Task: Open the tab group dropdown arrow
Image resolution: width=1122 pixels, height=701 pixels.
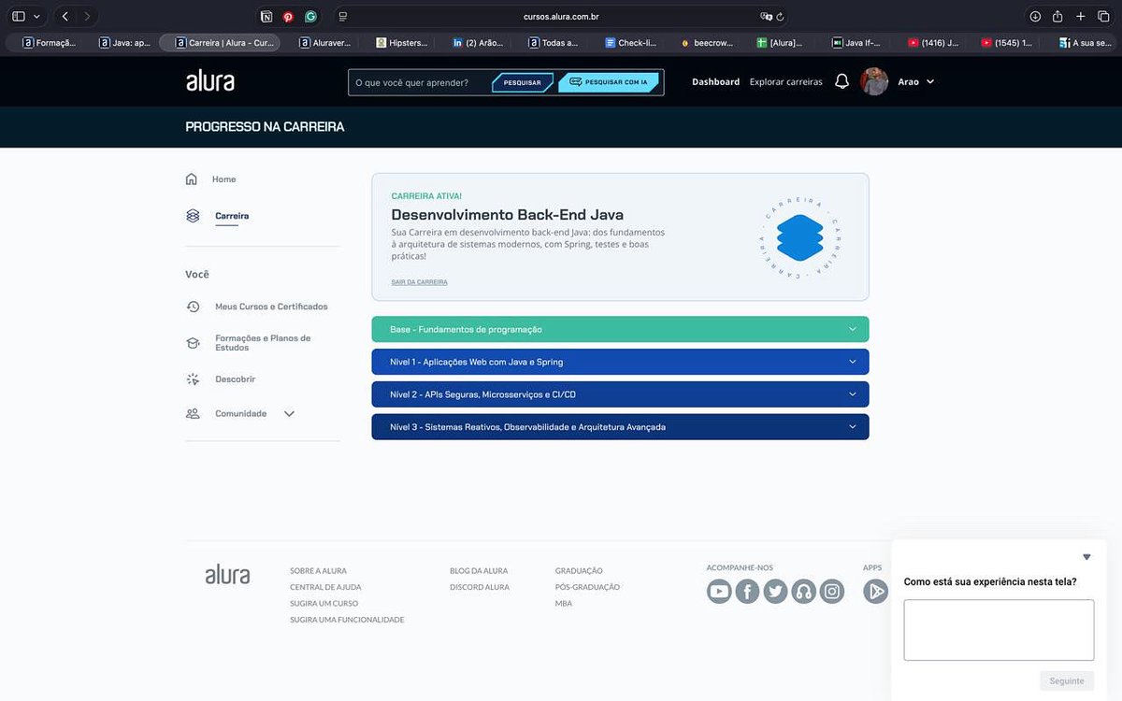Action: coord(36,17)
